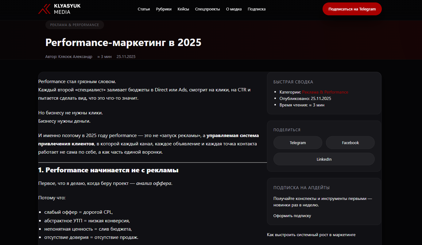
Task: Click the reading time ≈ 3 мин indicator
Action: pyautogui.click(x=104, y=56)
